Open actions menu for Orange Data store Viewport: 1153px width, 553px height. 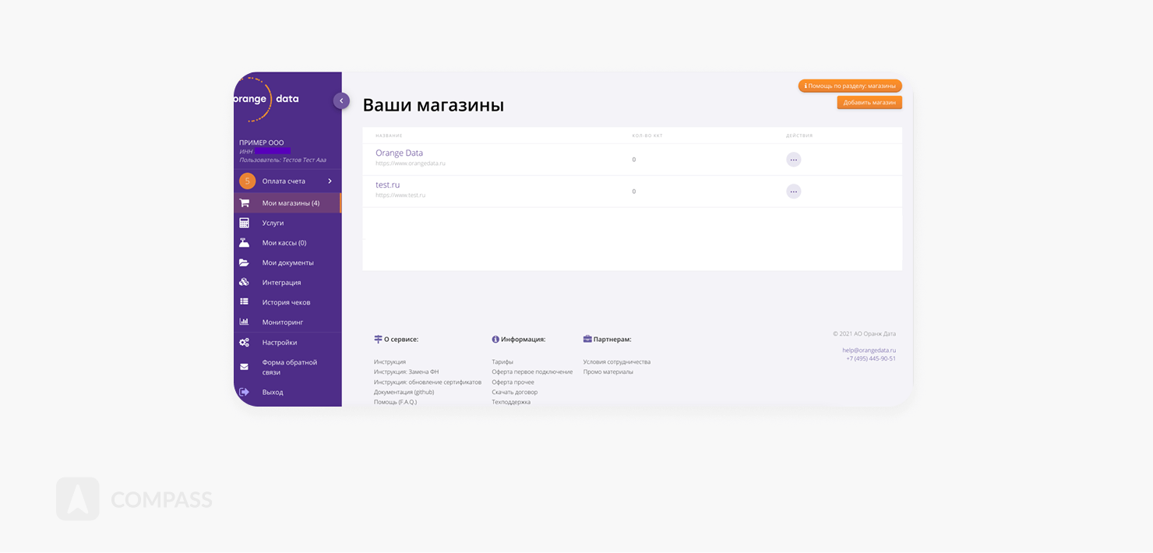(x=793, y=160)
